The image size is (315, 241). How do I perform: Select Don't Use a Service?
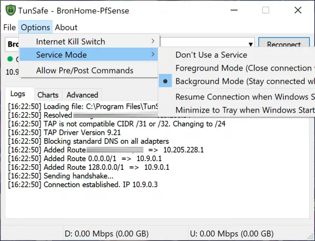click(211, 55)
